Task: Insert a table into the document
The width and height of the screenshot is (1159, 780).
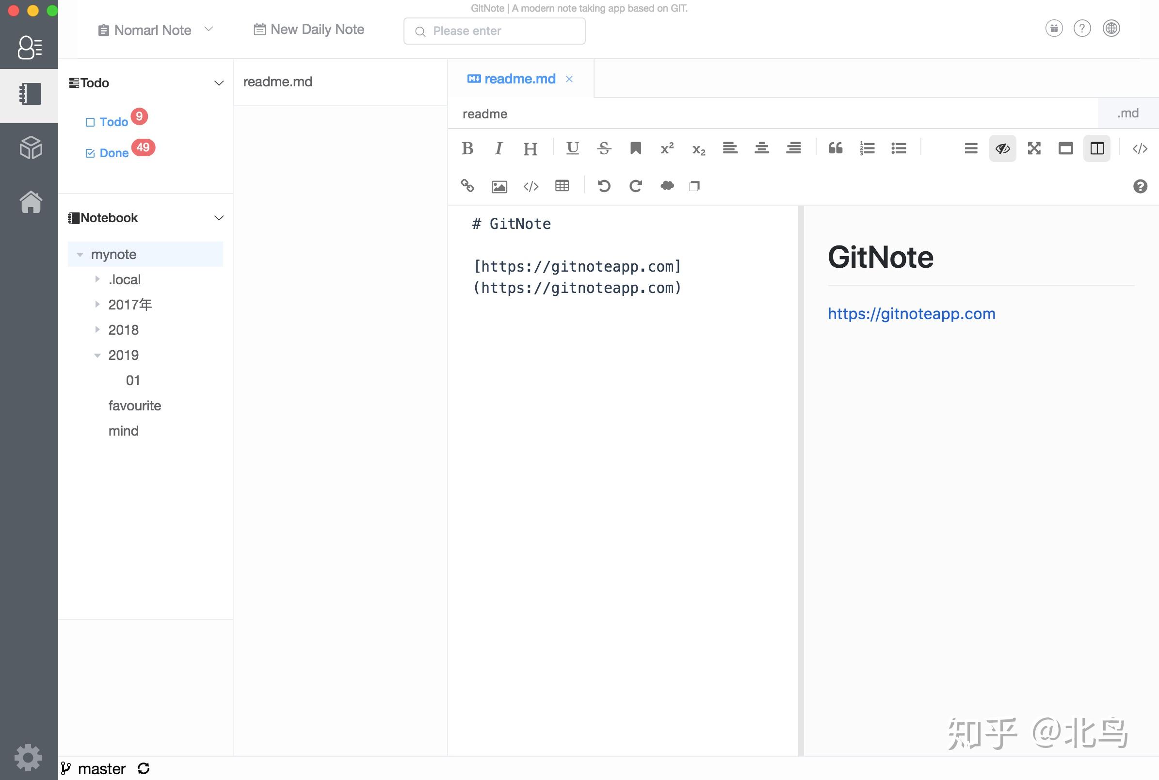Action: tap(562, 186)
